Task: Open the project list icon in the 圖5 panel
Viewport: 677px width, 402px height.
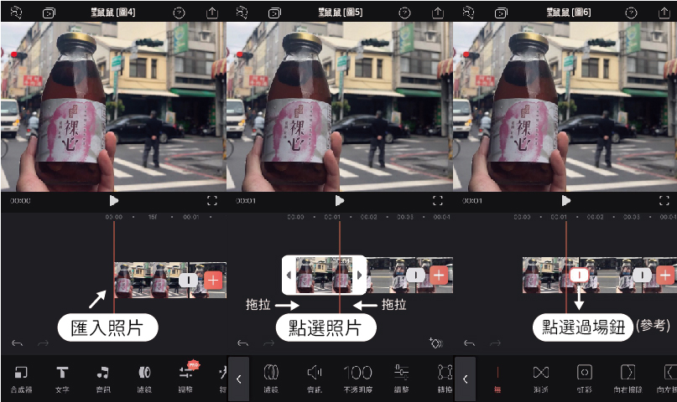Action: point(274,13)
